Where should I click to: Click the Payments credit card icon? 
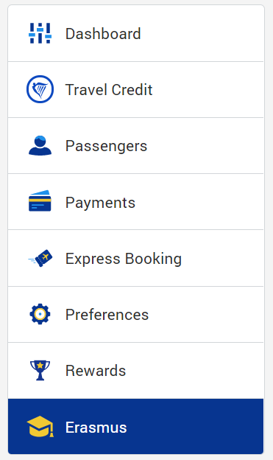[40, 201]
